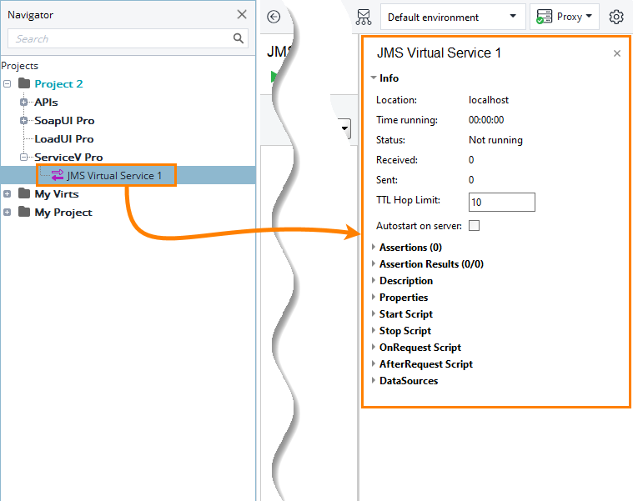Click the JMS virtual service purple arrows icon
The image size is (633, 501).
pyautogui.click(x=58, y=175)
